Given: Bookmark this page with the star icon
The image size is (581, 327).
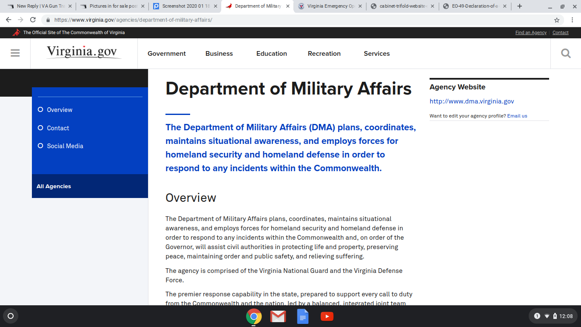Looking at the screenshot, I should pyautogui.click(x=557, y=20).
